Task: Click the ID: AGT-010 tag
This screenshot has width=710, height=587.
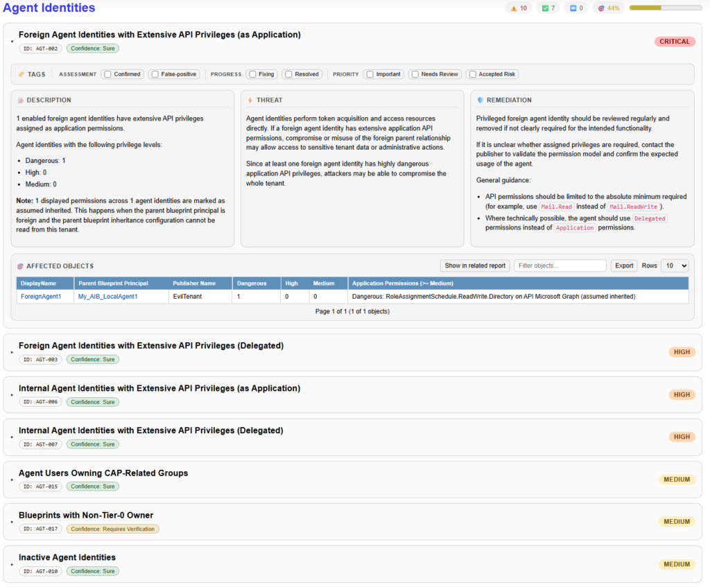Action: click(40, 571)
